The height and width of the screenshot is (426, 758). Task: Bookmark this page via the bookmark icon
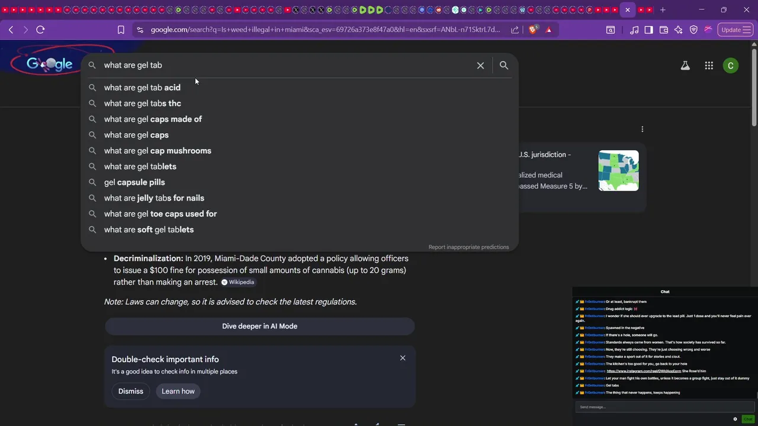coord(121,30)
